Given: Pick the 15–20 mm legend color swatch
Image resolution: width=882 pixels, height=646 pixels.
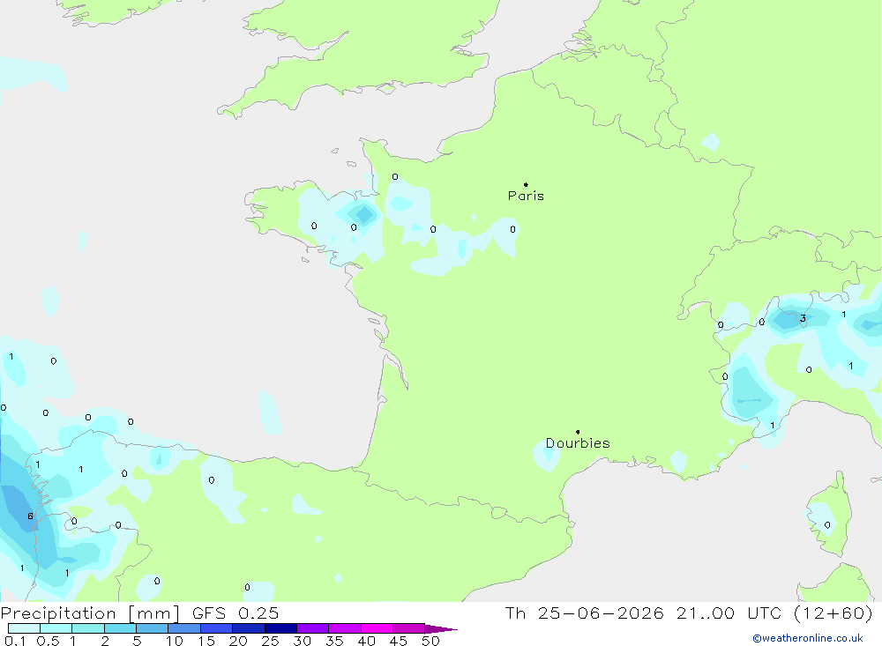Looking at the screenshot, I should click(216, 628).
